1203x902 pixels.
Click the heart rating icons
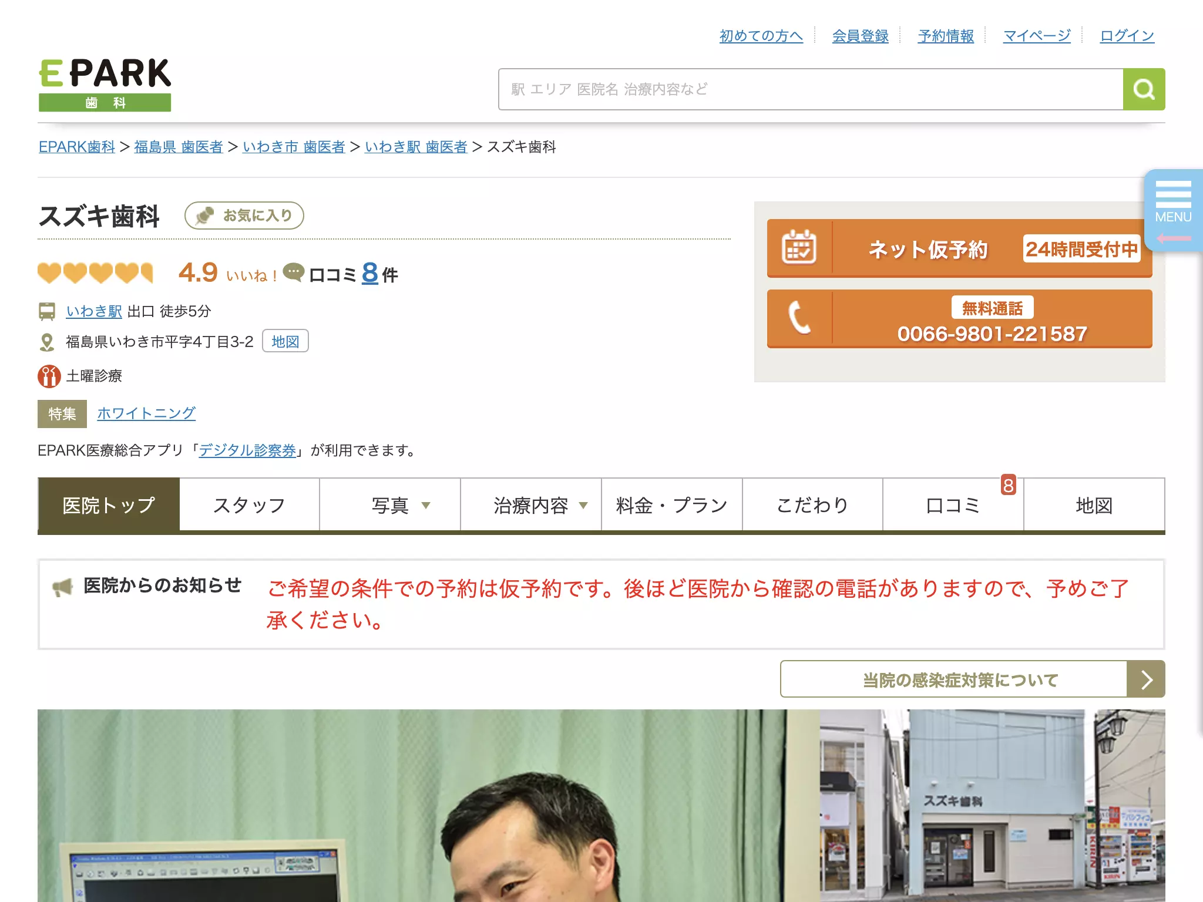[95, 273]
